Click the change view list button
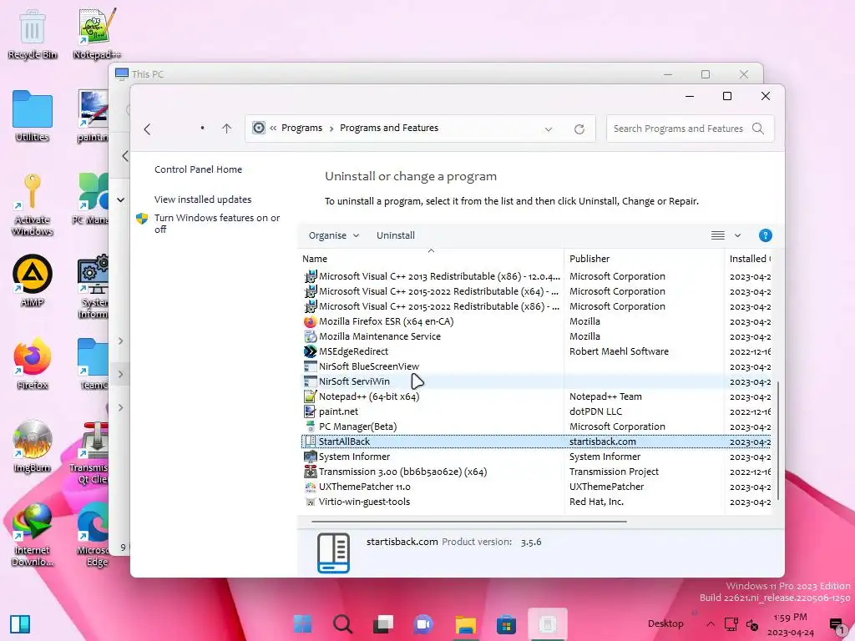Image resolution: width=855 pixels, height=641 pixels. tap(717, 235)
